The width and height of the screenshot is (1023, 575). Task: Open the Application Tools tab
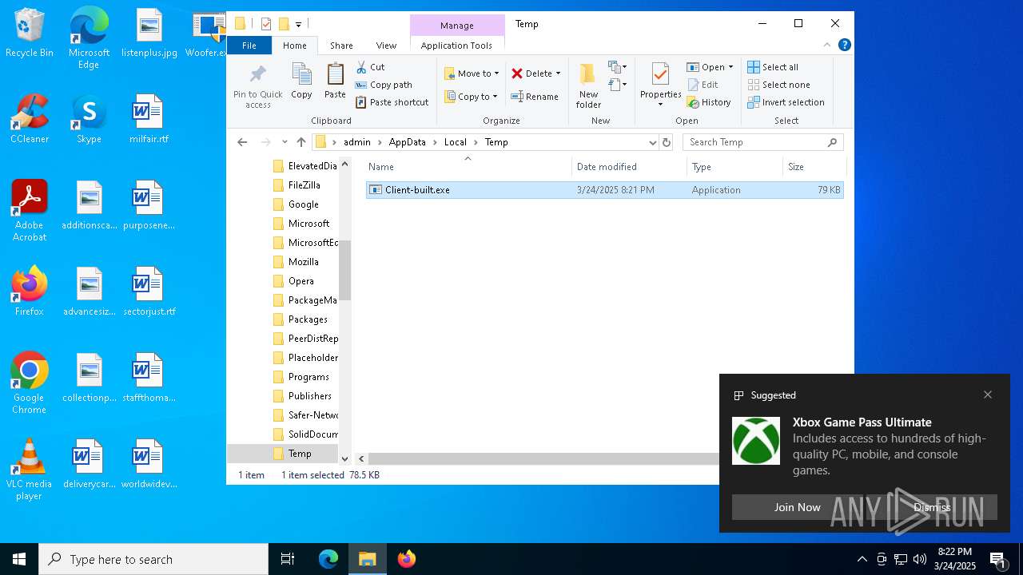pos(456,46)
